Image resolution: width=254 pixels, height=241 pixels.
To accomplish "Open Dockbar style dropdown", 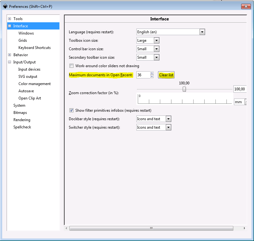I will pos(168,119).
